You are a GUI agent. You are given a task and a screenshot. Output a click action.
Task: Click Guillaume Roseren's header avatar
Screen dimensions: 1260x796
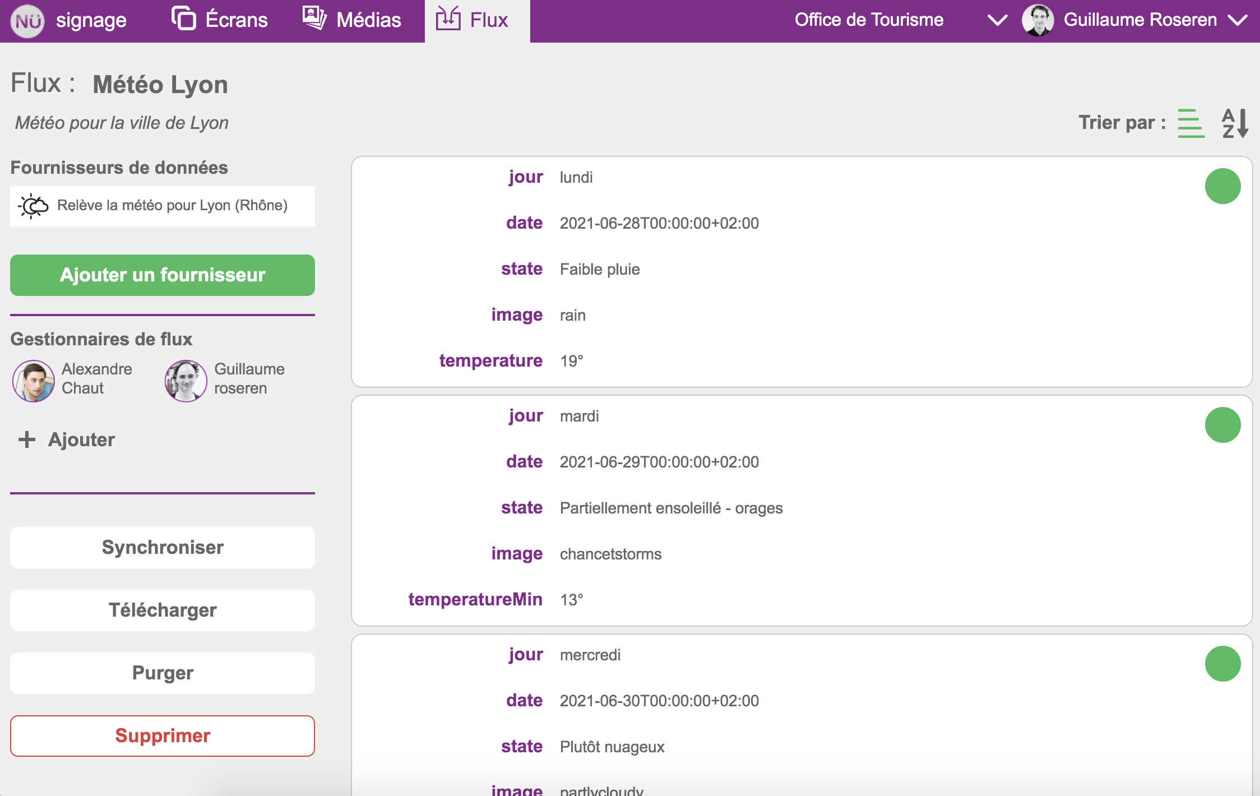1038,20
